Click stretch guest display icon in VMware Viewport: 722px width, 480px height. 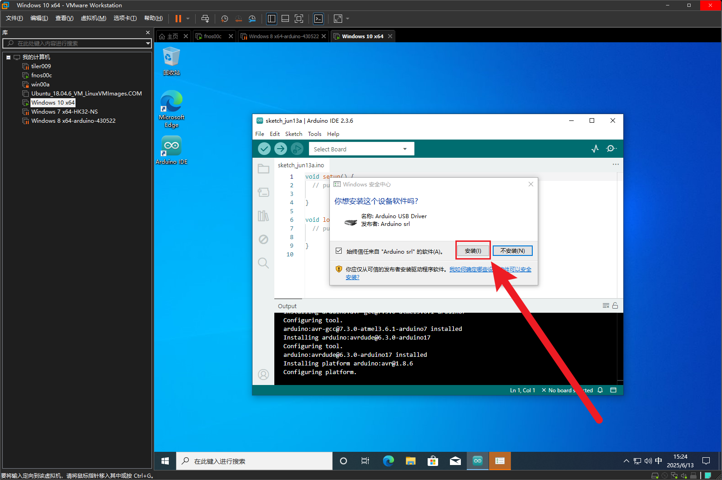[338, 19]
